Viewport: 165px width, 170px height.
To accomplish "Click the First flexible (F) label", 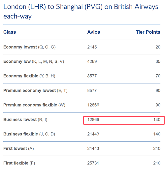I will coord(19,163).
